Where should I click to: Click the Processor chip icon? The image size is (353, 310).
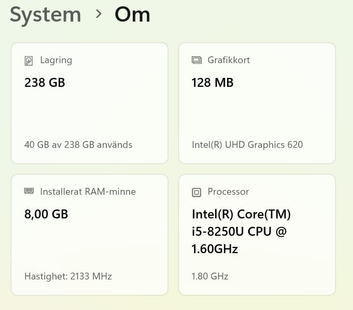pyautogui.click(x=197, y=192)
